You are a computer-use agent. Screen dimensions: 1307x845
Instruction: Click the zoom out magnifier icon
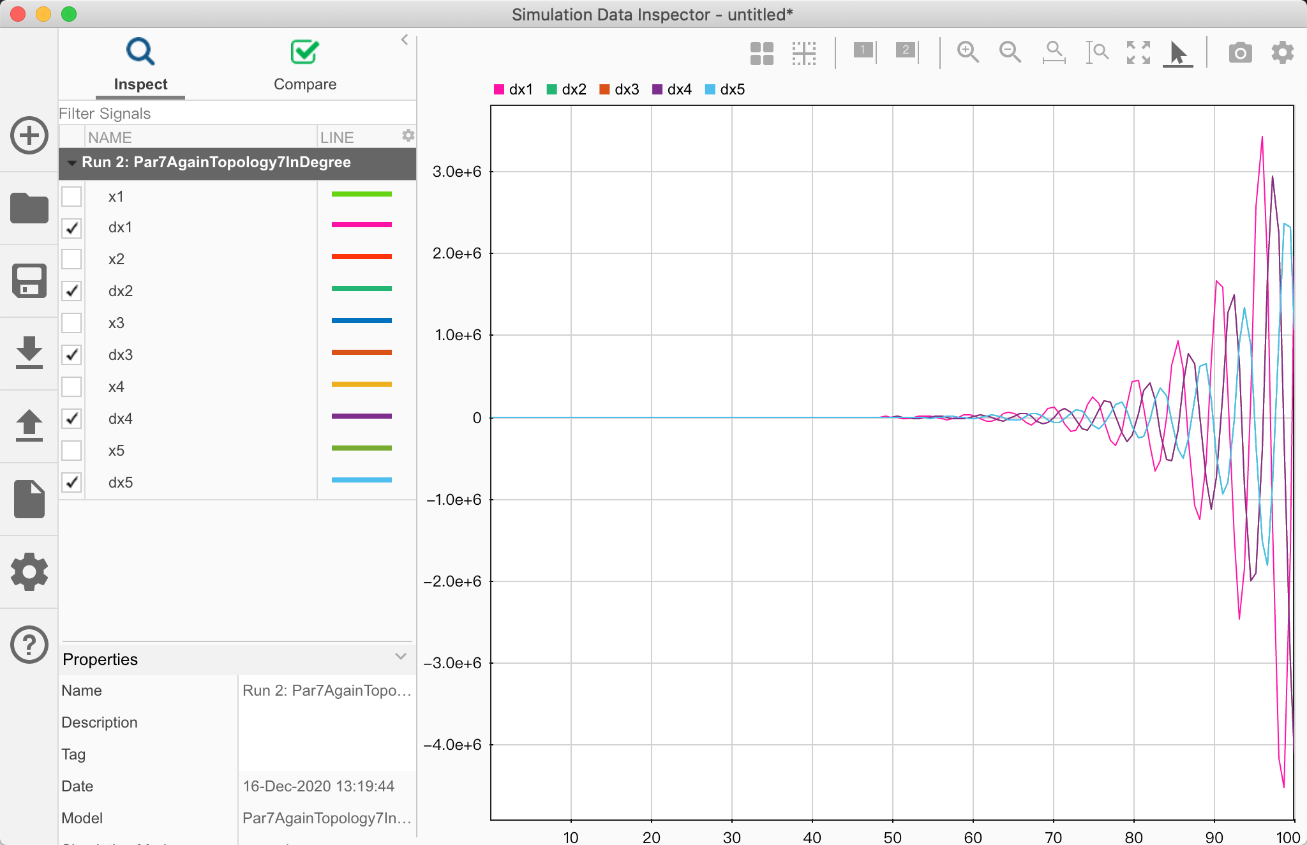pos(1010,52)
